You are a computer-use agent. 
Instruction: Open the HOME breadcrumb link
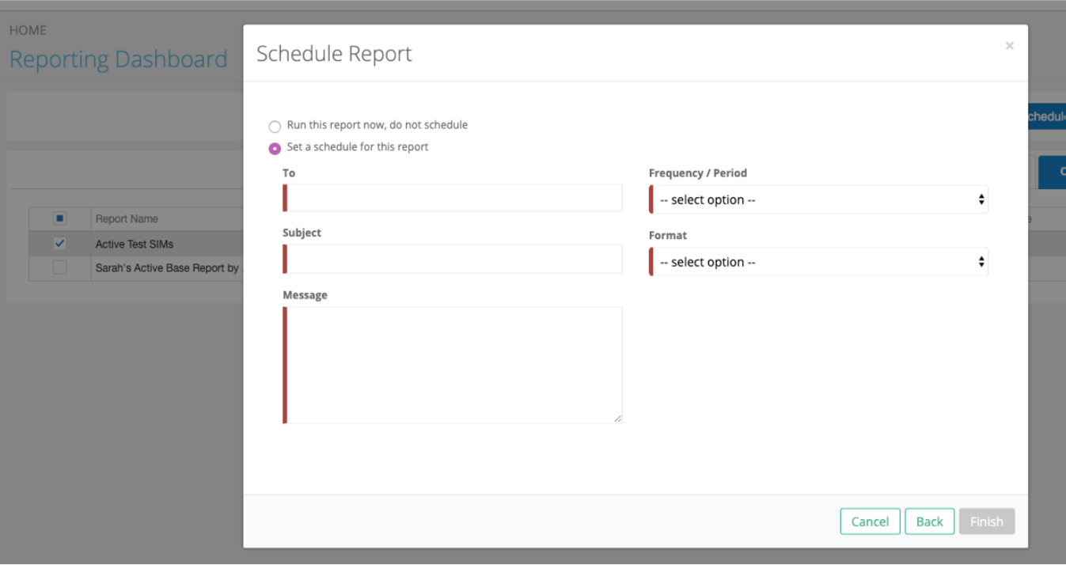[x=28, y=30]
